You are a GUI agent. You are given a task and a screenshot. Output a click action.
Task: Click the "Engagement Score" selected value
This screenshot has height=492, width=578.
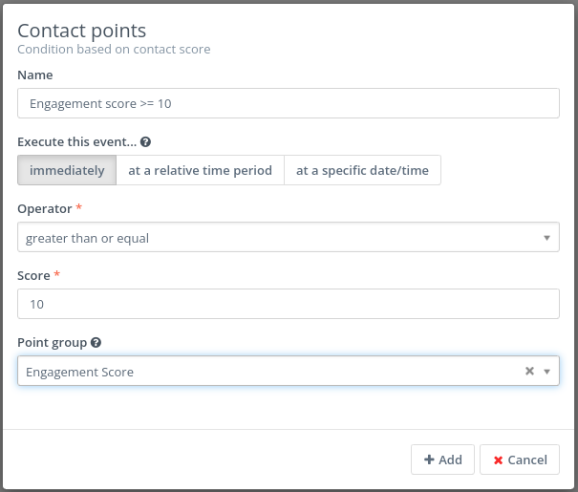pos(80,372)
